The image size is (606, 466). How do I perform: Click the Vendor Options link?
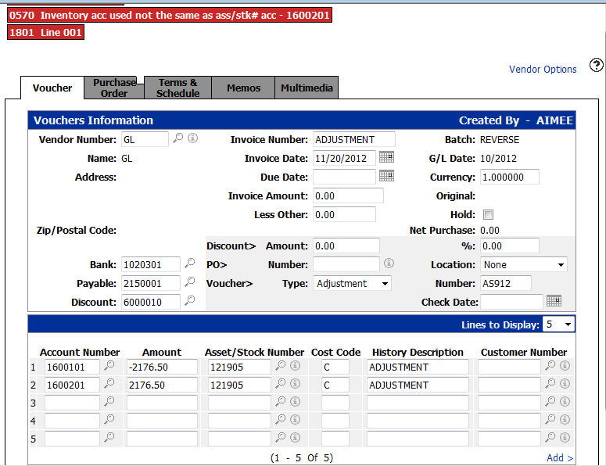(x=543, y=70)
